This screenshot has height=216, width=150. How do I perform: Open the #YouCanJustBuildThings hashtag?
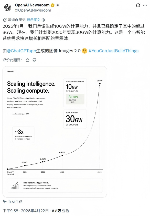click(x=114, y=51)
